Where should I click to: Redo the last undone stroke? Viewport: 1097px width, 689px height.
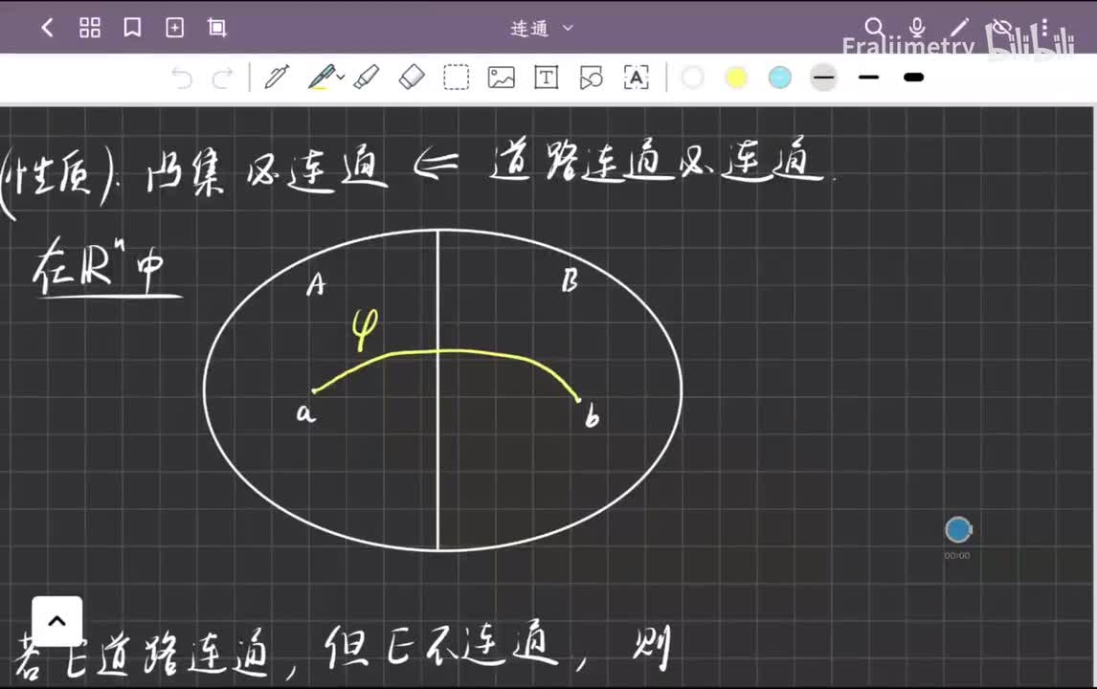[222, 78]
